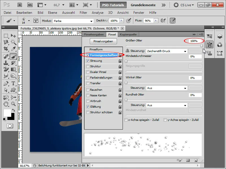The width and height of the screenshot is (226, 169).
Task: Select the Path Selection arrow tool
Action: pos(6,90)
